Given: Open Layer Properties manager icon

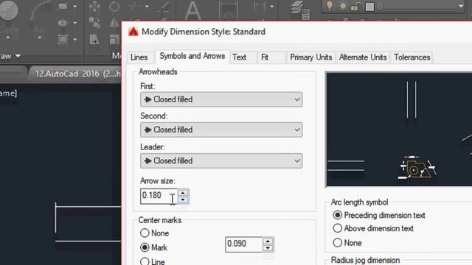Looking at the screenshot, I should click(x=300, y=10).
